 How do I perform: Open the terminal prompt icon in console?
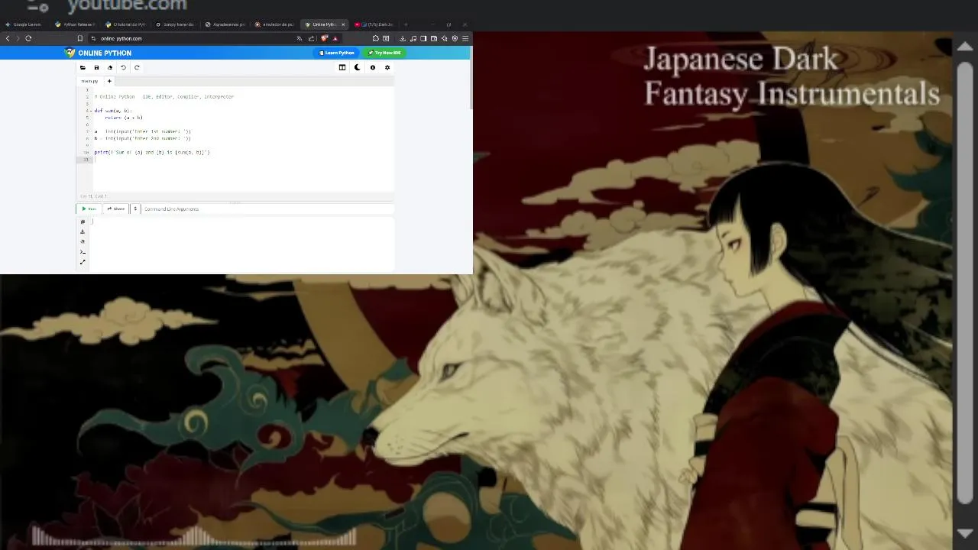pos(83,251)
